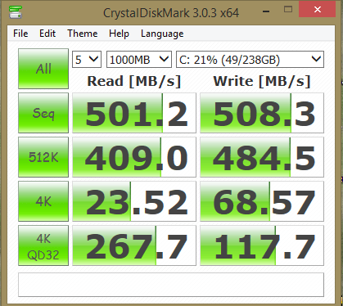Expand the test count dropdown showing 5

[87, 59]
